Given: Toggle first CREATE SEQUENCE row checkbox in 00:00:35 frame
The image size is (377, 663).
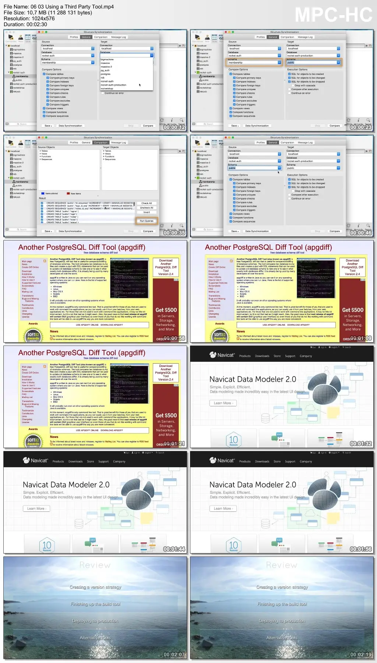Looking at the screenshot, I should (x=42, y=203).
